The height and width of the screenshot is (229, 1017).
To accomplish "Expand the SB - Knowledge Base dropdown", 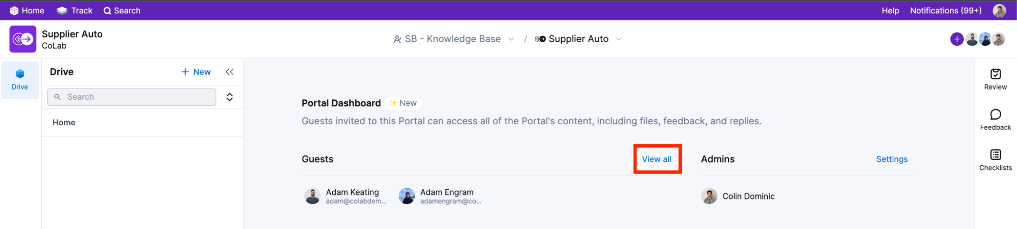I will (x=511, y=39).
